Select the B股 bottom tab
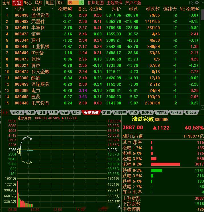204x212 pixels. [x=54, y=112]
